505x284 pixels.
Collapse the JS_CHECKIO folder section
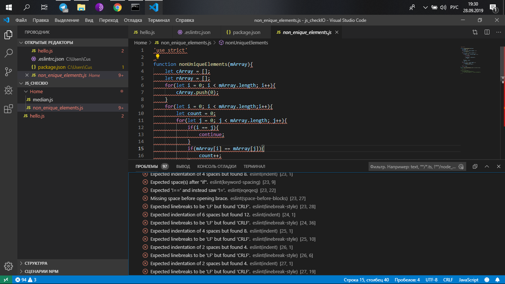click(73, 83)
